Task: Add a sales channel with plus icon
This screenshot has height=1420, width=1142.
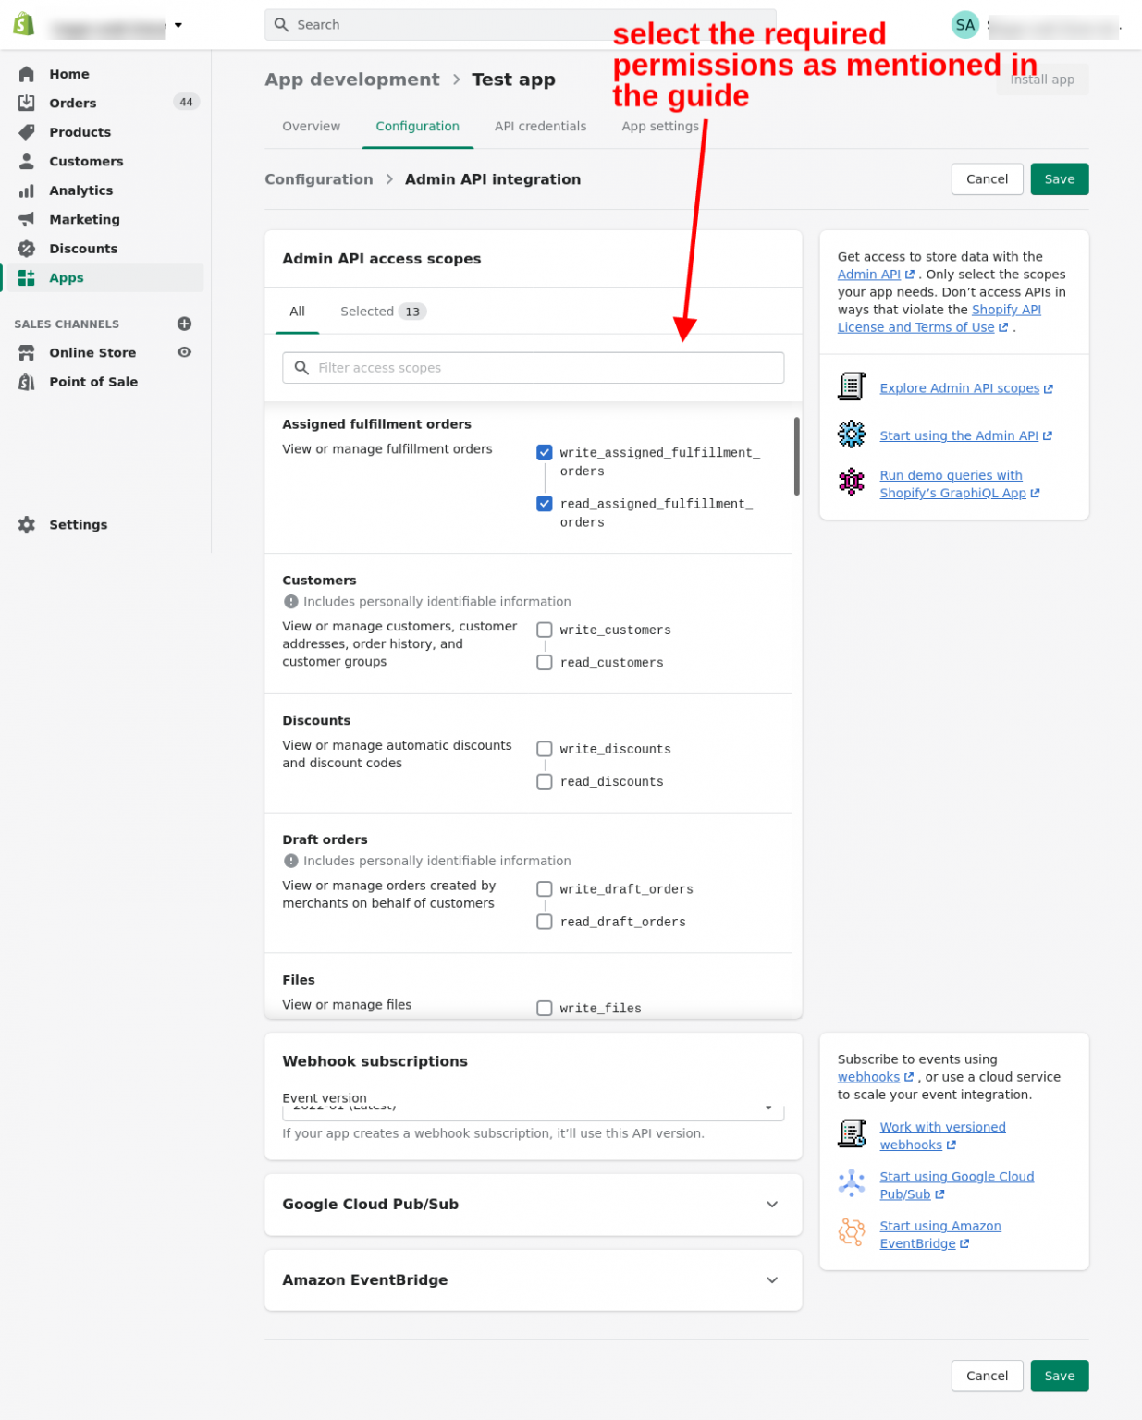Action: coord(184,324)
